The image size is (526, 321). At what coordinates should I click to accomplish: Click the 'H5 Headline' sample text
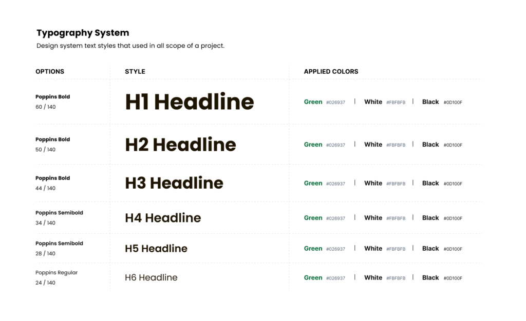pos(156,248)
